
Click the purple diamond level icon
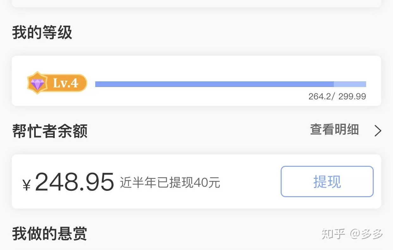tap(37, 83)
